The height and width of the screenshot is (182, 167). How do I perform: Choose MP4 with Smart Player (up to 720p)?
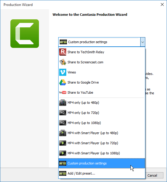pos(102,143)
